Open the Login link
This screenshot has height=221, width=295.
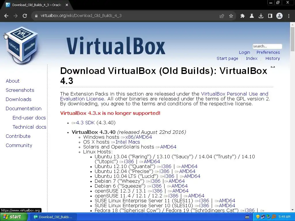click(x=244, y=52)
